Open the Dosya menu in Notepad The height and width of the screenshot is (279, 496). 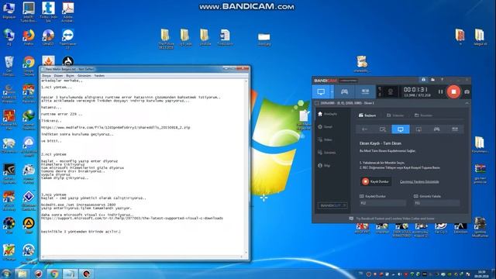tap(46, 76)
